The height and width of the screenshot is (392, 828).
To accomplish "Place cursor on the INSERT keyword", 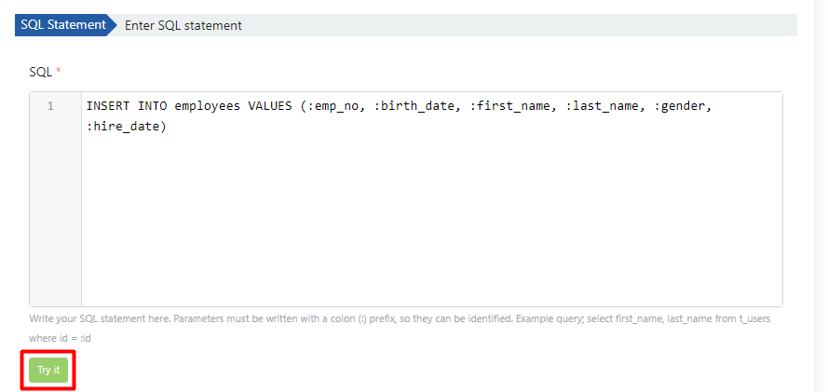I will click(108, 106).
